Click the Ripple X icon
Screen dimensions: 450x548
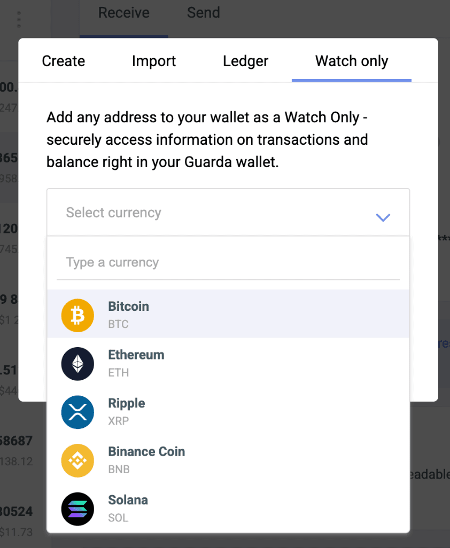77,412
